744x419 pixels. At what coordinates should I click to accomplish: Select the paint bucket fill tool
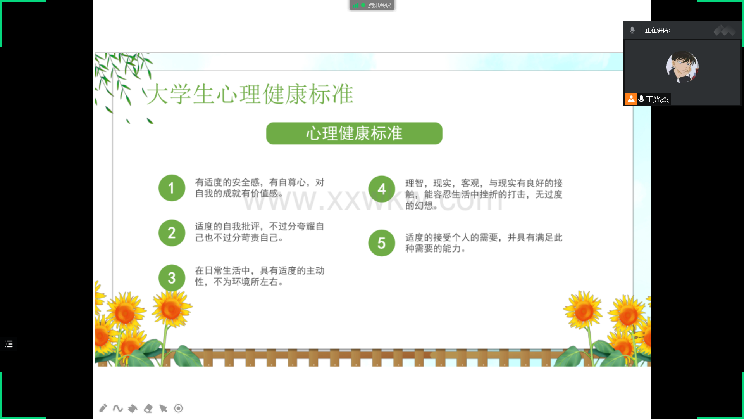pos(133,408)
